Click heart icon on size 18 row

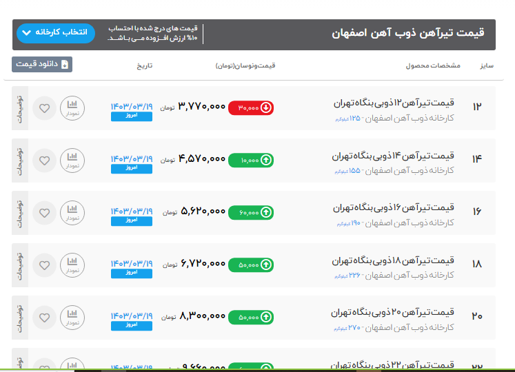point(45,265)
